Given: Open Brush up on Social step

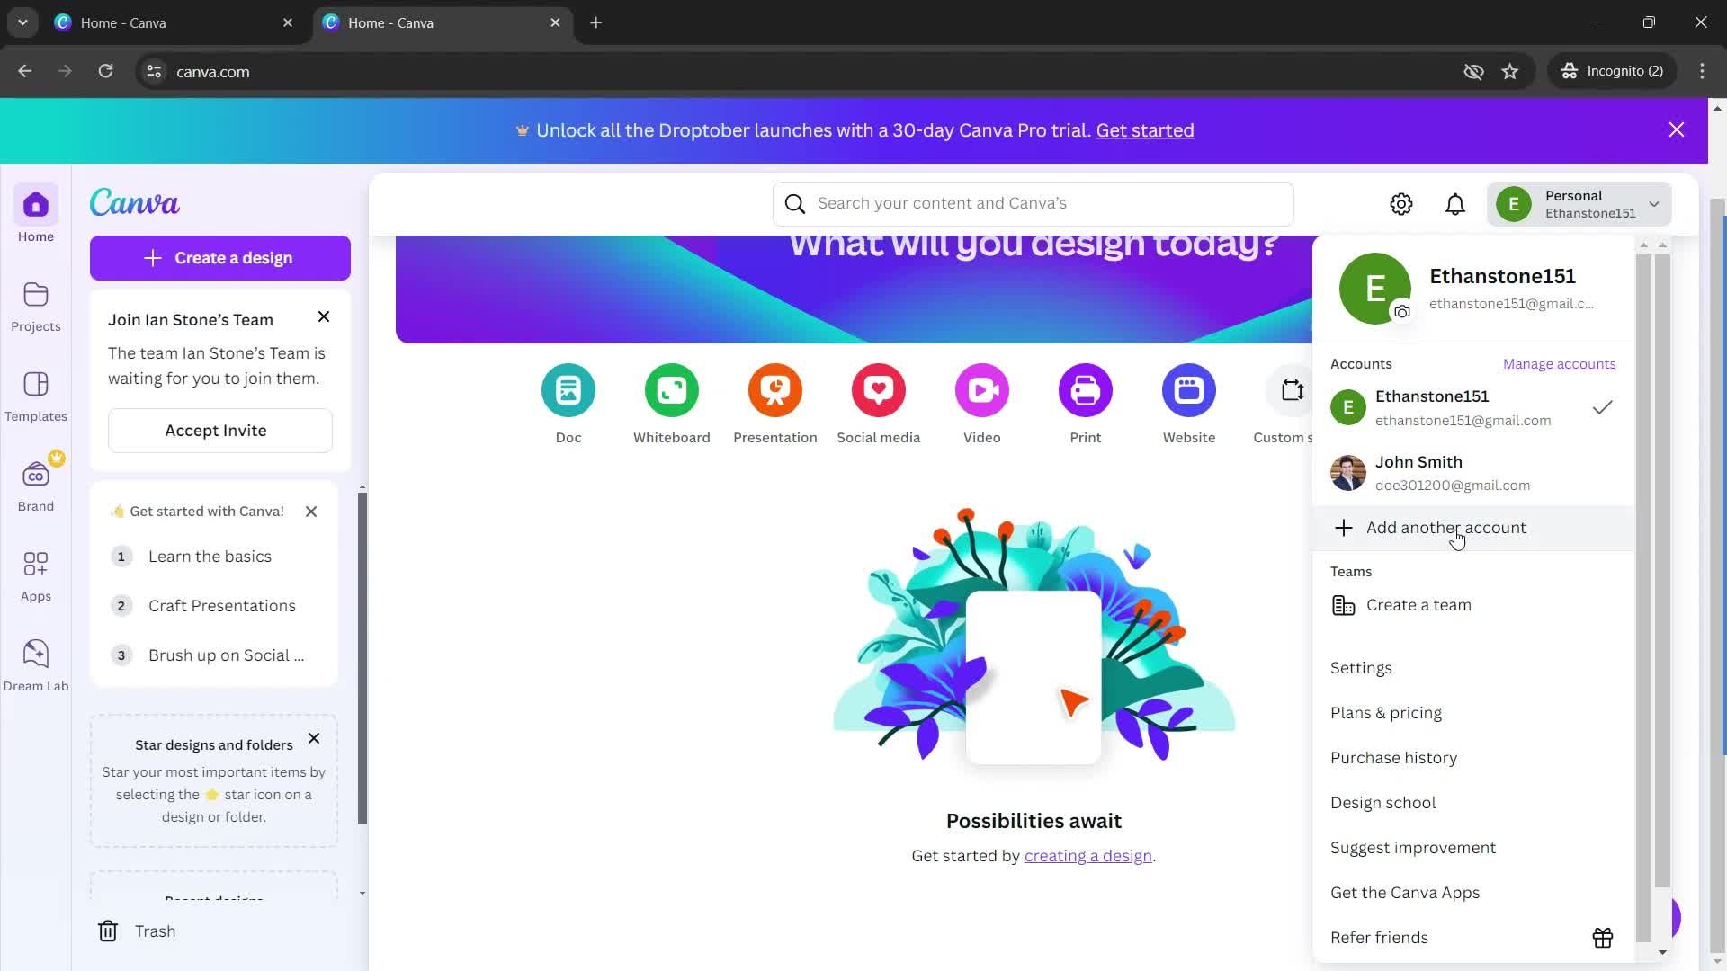Looking at the screenshot, I should click(214, 655).
